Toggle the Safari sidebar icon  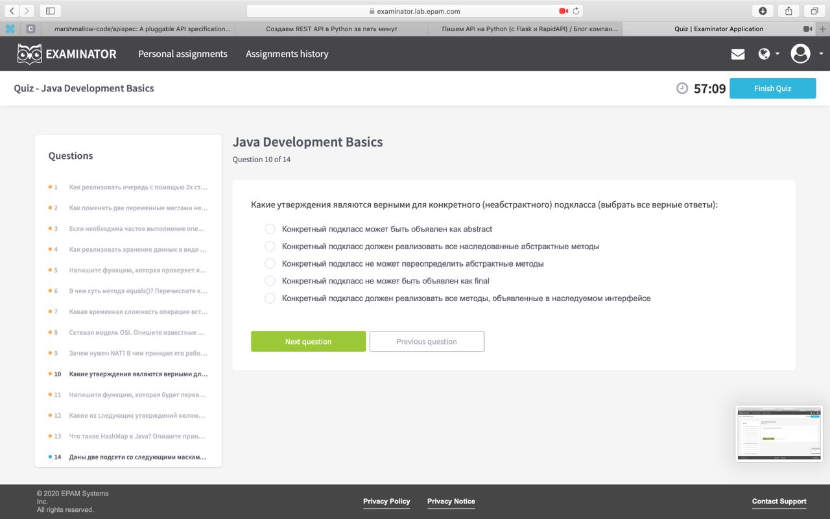pyautogui.click(x=50, y=11)
